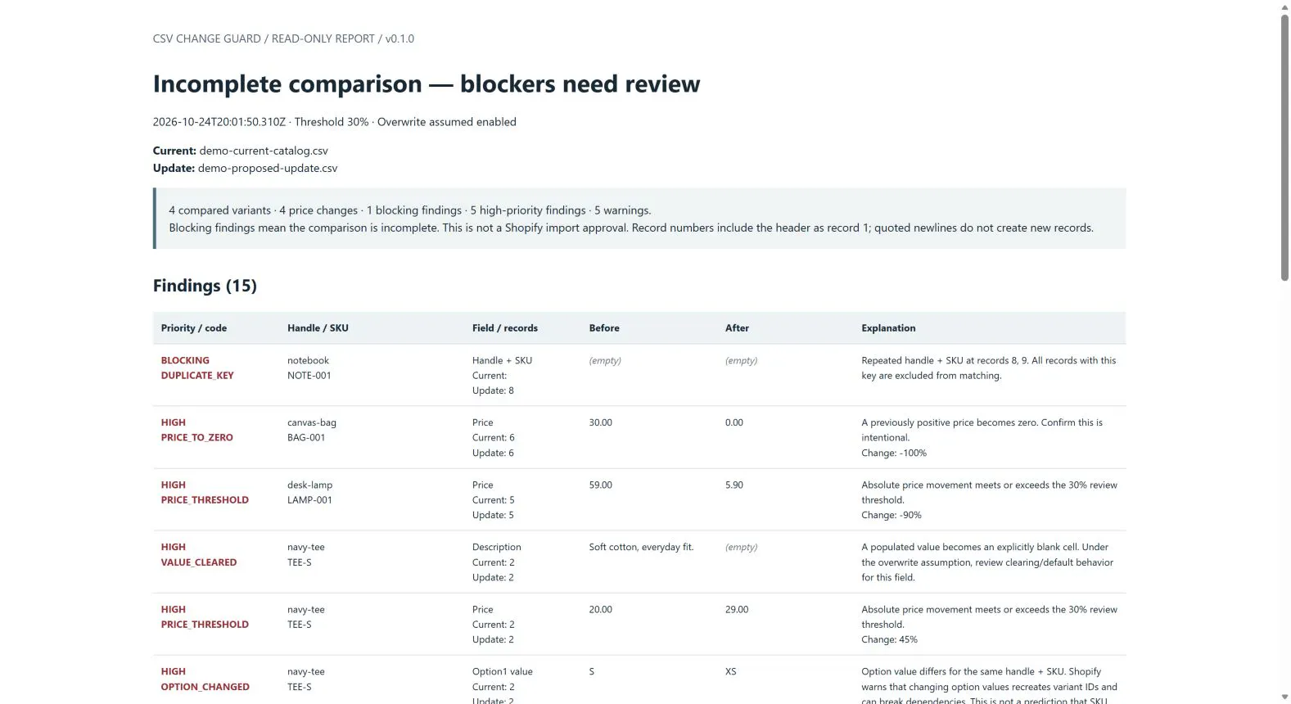Click the "Change: -90%" text

coord(892,515)
